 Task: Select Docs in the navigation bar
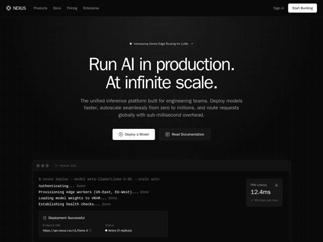click(x=57, y=8)
